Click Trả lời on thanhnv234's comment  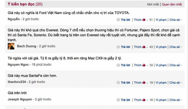tap(125, 83)
